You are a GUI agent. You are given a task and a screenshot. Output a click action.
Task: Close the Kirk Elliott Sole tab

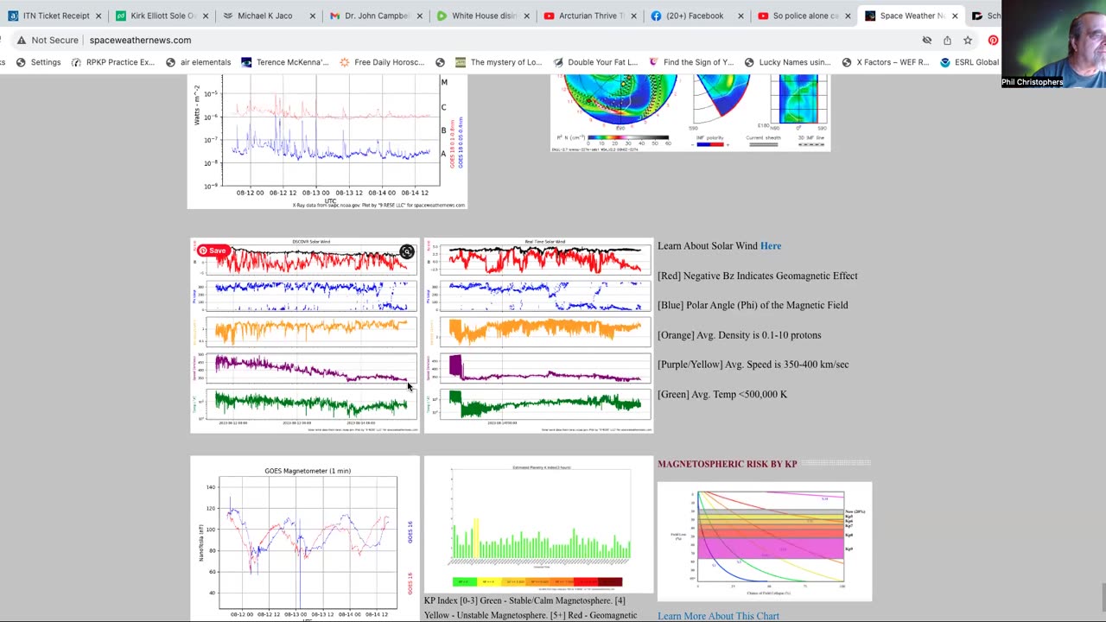[205, 16]
